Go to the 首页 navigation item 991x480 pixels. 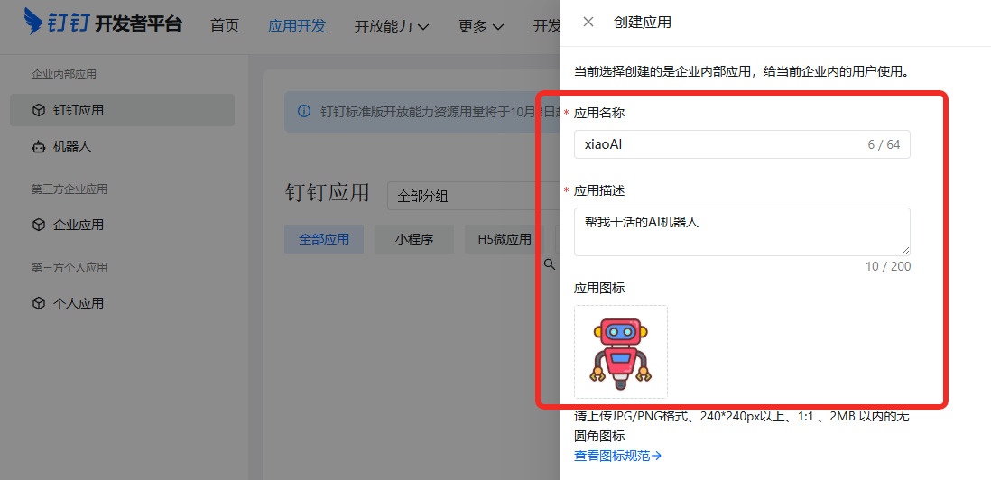pyautogui.click(x=225, y=26)
